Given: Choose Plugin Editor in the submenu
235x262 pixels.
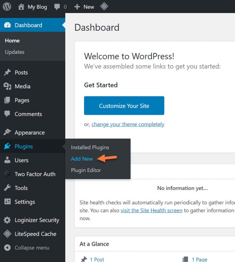Looking at the screenshot, I should [x=86, y=170].
